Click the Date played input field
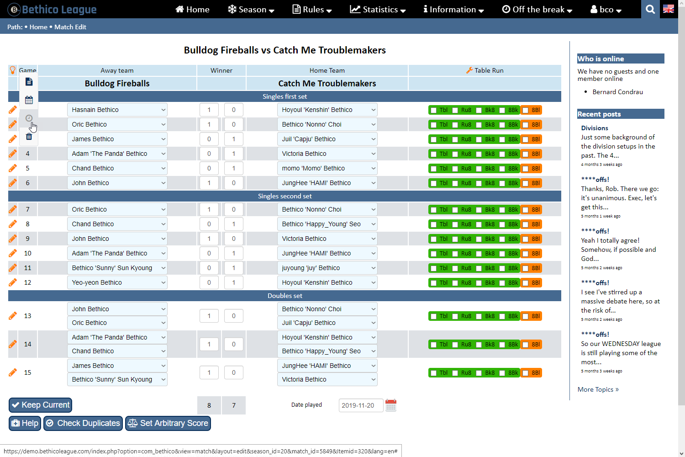The height and width of the screenshot is (457, 685). [x=360, y=405]
